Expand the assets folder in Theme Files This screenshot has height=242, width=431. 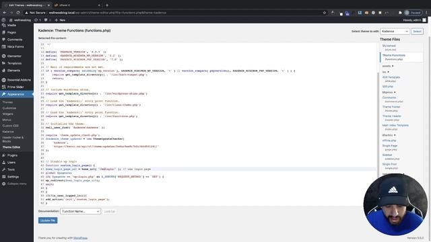pyautogui.click(x=388, y=66)
